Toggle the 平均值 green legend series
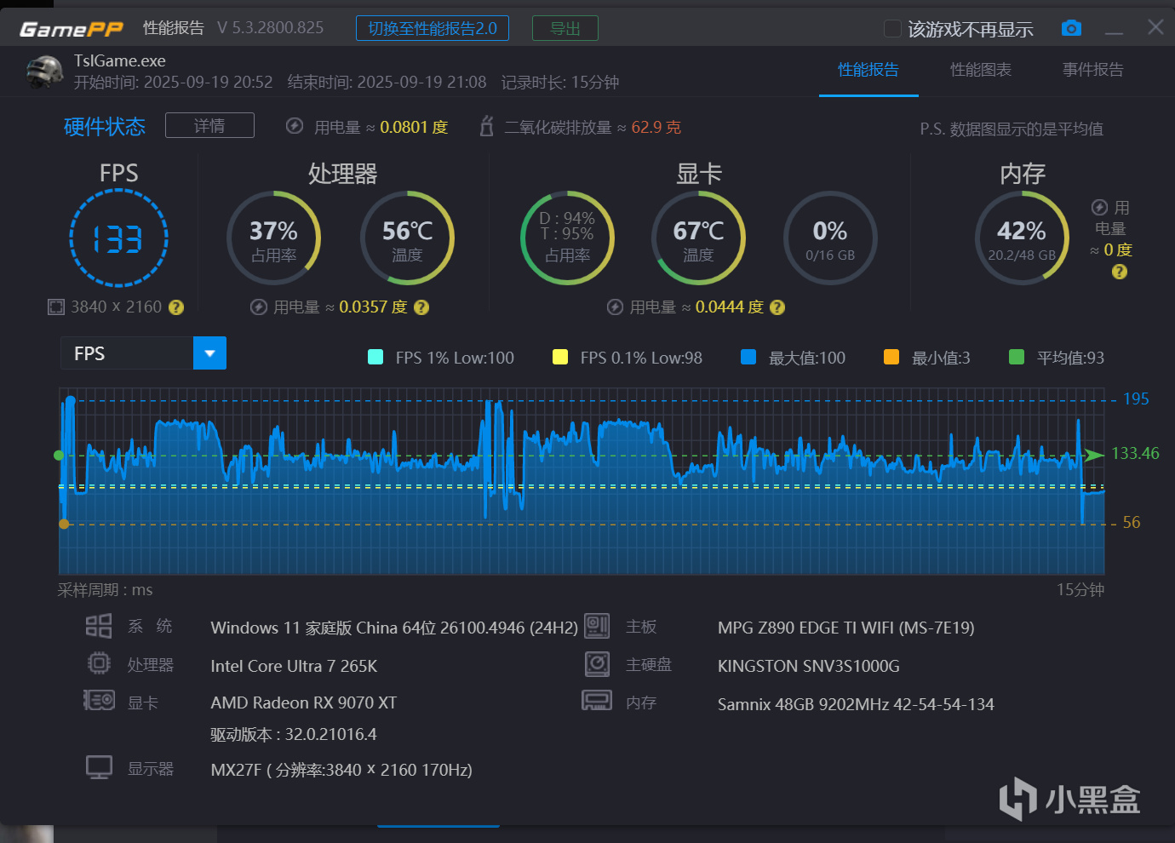 click(x=1056, y=358)
